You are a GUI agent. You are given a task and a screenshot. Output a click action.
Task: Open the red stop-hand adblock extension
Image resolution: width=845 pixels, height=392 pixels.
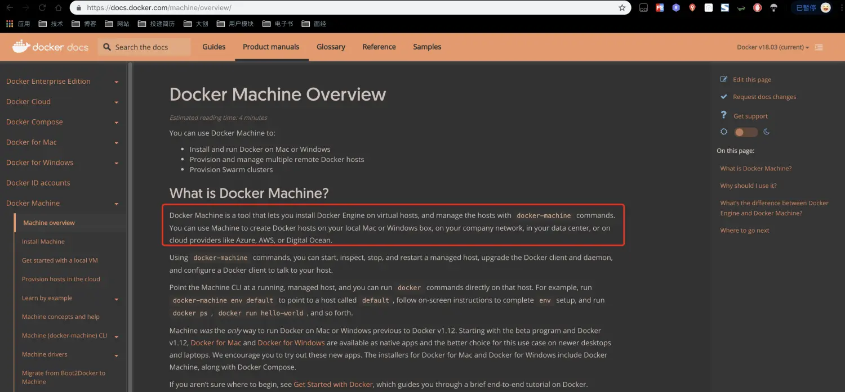[758, 8]
